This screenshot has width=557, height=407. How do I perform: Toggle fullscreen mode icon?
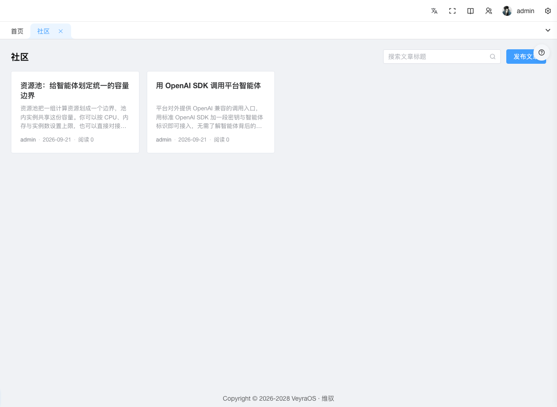452,11
